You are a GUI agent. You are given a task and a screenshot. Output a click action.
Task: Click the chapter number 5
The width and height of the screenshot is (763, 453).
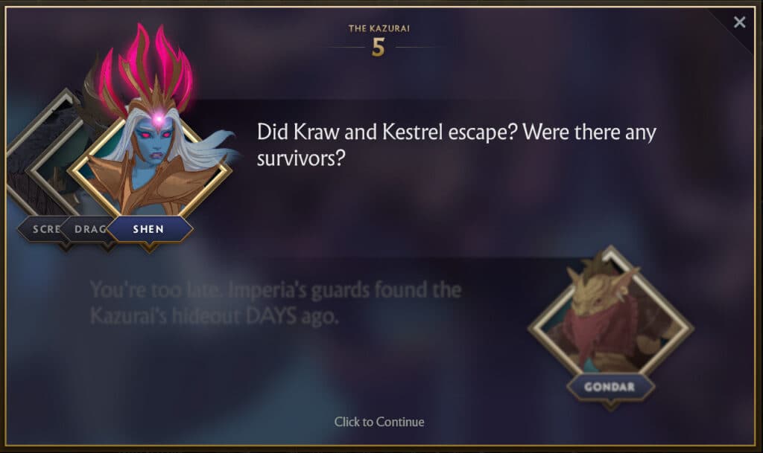pyautogui.click(x=378, y=48)
